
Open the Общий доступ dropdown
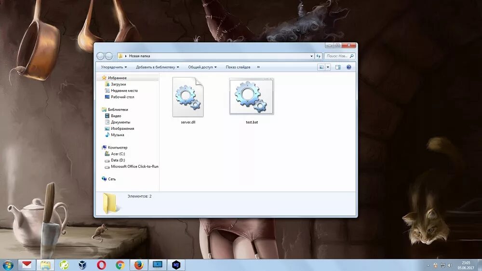point(202,67)
